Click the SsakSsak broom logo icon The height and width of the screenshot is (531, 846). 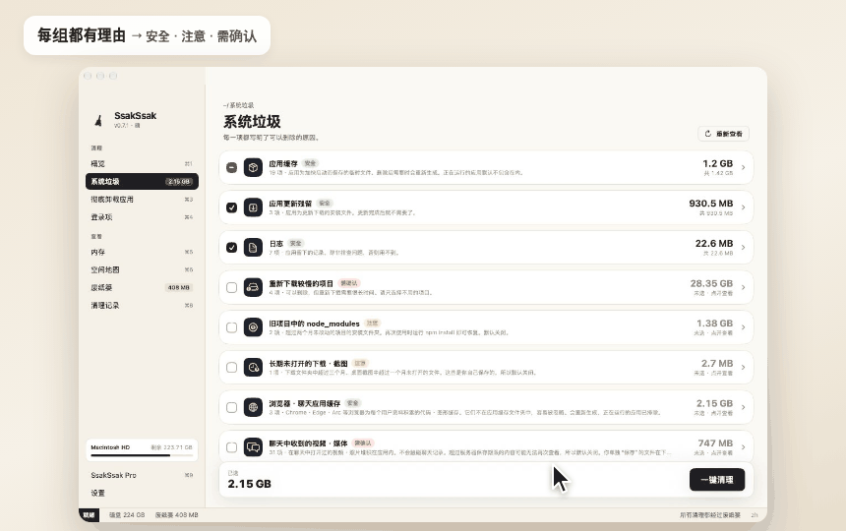[98, 120]
